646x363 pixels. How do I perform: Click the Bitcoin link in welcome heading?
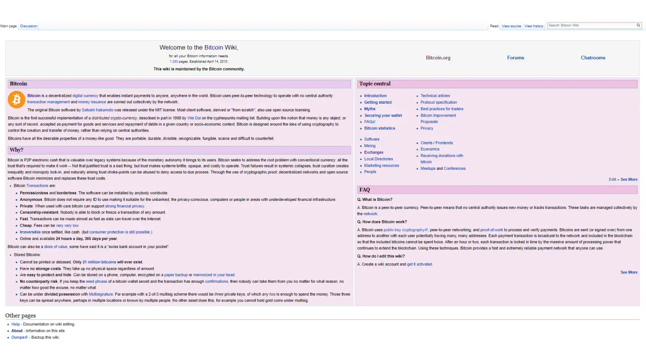click(214, 48)
